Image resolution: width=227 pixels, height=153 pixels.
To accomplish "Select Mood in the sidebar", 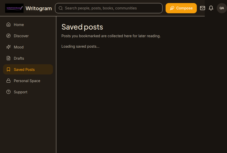I will 28,47.
